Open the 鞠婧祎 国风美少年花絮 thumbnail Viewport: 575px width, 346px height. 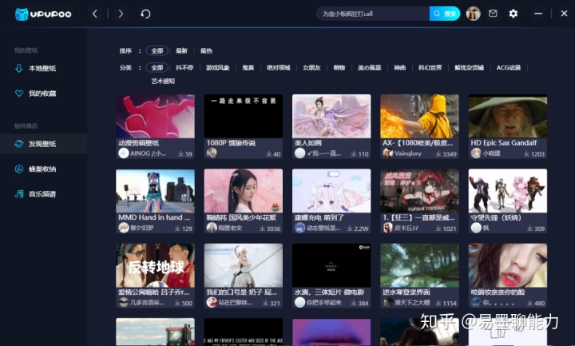pos(243,191)
